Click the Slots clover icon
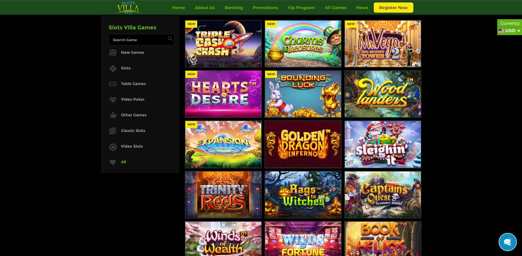Viewport: 522px width, 256px height. (x=113, y=68)
